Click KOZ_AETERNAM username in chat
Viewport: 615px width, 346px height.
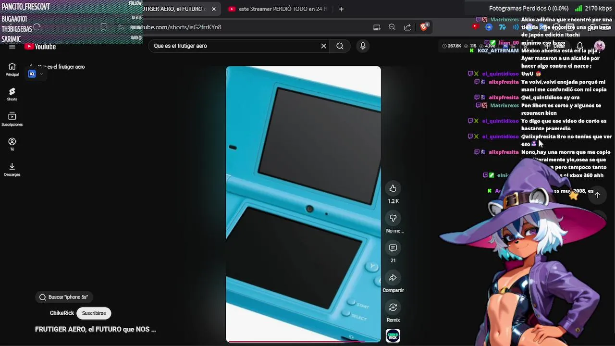(x=498, y=50)
